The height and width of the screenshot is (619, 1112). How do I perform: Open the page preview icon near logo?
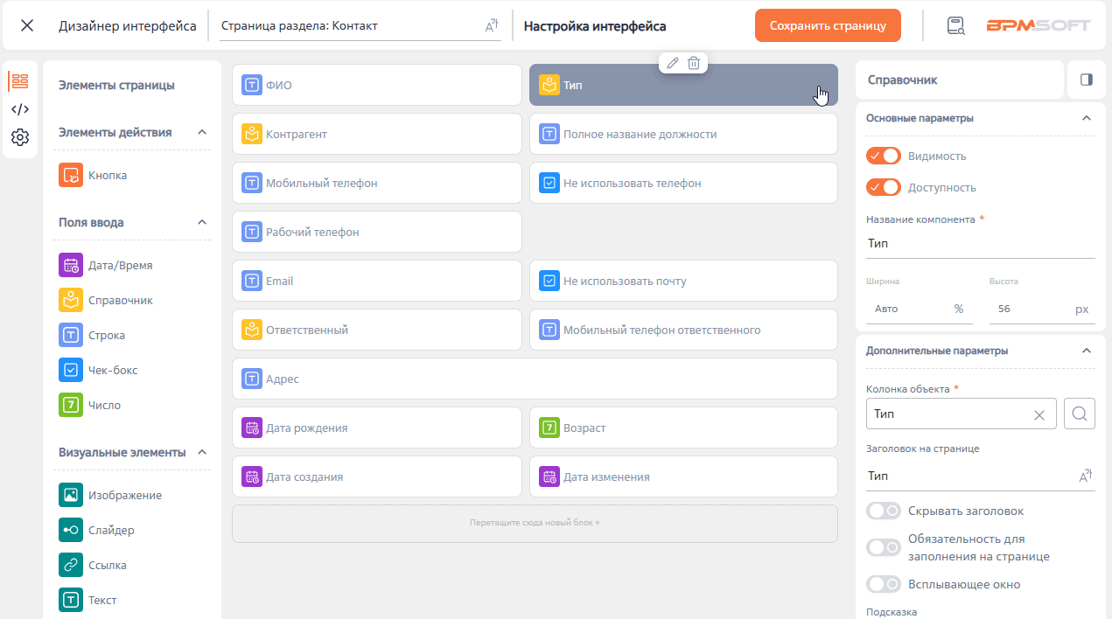pyautogui.click(x=955, y=25)
